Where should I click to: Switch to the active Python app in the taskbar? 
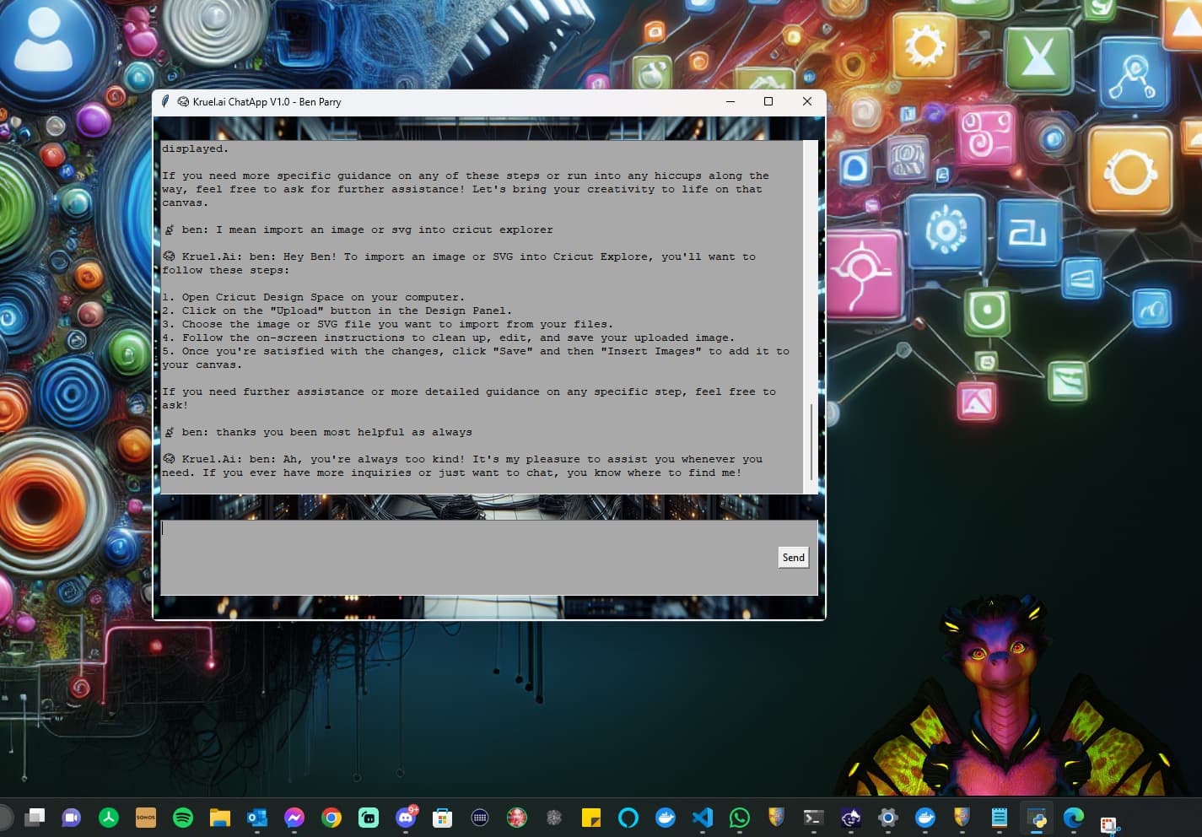[1037, 817]
